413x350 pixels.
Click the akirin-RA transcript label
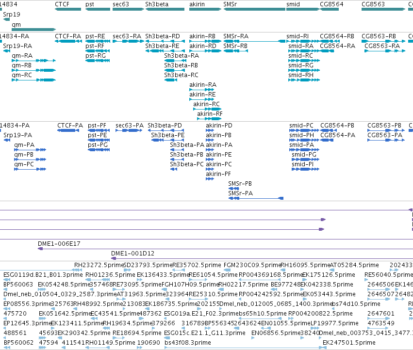point(203,85)
